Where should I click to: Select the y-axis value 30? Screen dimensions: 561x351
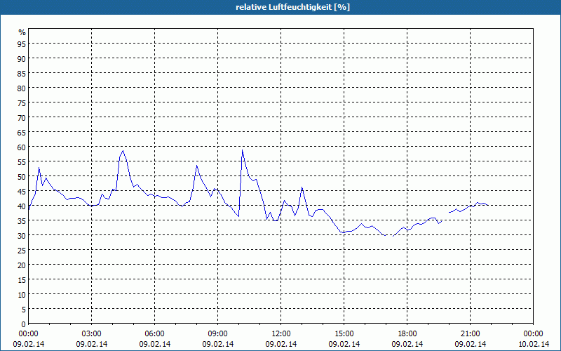click(22, 235)
